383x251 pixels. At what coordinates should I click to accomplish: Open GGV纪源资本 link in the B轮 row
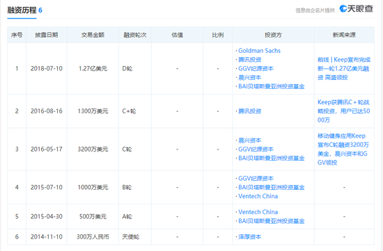point(256,178)
